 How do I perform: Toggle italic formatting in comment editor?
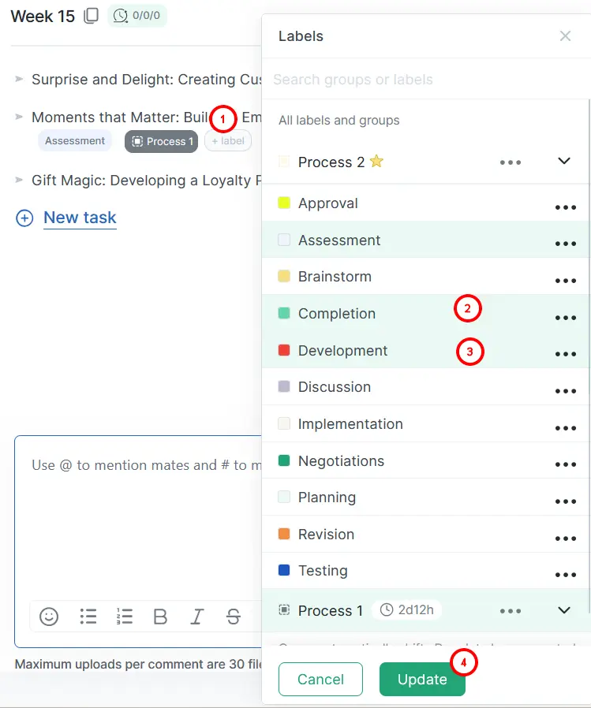[196, 617]
